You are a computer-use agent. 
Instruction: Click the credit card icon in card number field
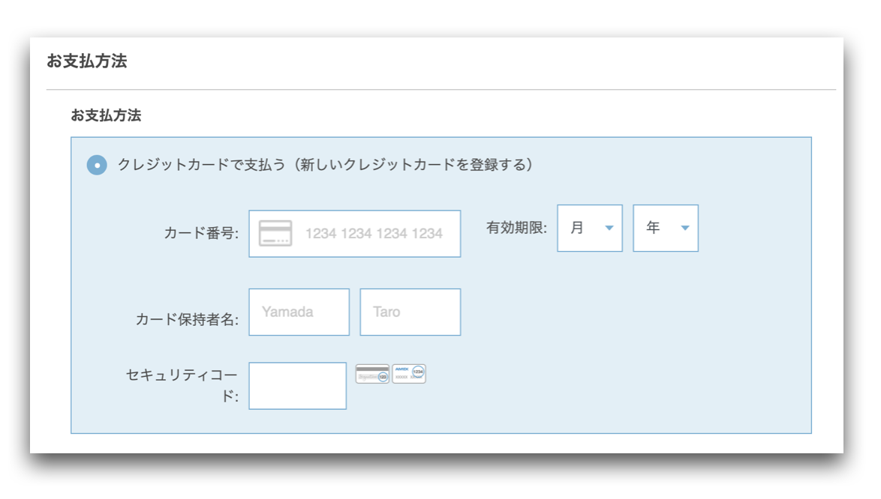tap(275, 233)
